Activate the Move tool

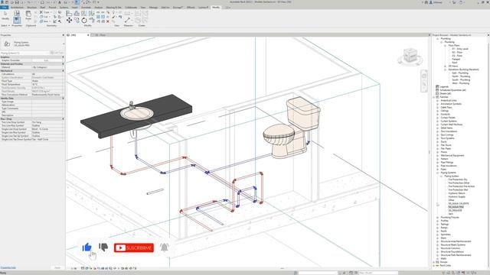[69, 21]
